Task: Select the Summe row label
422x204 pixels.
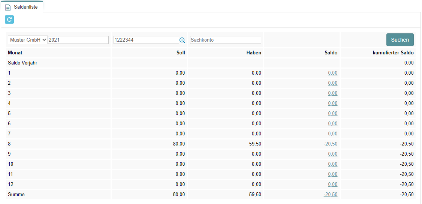Action: pos(16,195)
